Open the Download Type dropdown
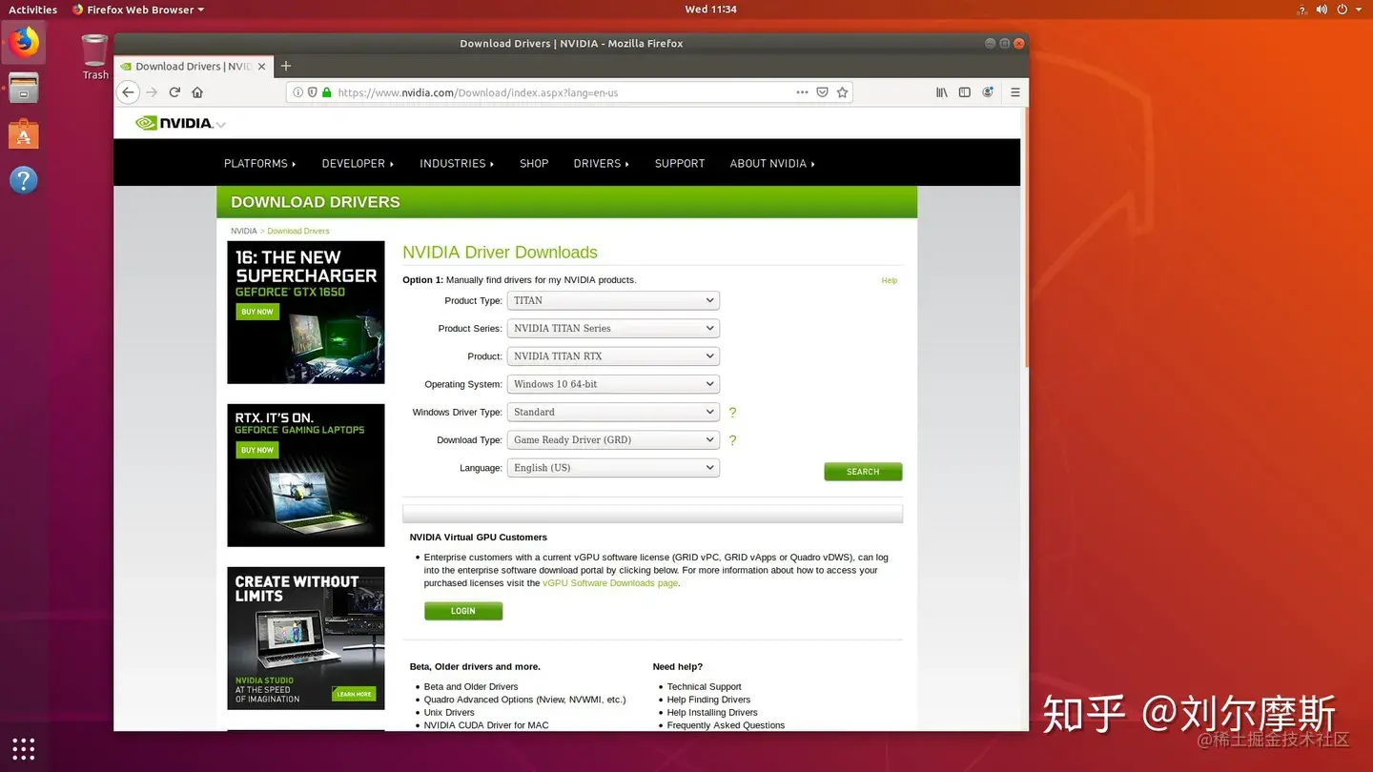 [613, 439]
